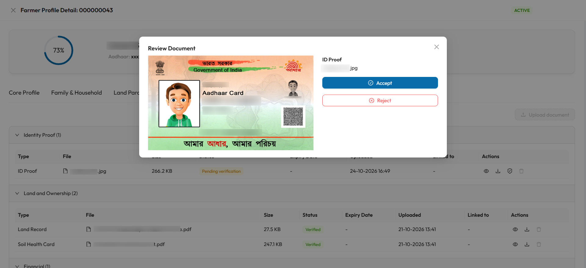Click the ID Proof file icon
The image size is (586, 268).
pos(65,171)
